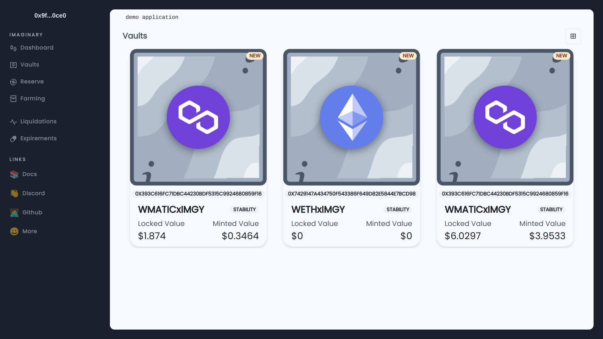
Task: Open the WMATICxIMGY second vault card
Action: click(505, 147)
